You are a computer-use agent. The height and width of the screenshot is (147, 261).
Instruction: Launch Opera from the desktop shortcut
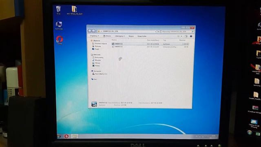tap(60, 39)
